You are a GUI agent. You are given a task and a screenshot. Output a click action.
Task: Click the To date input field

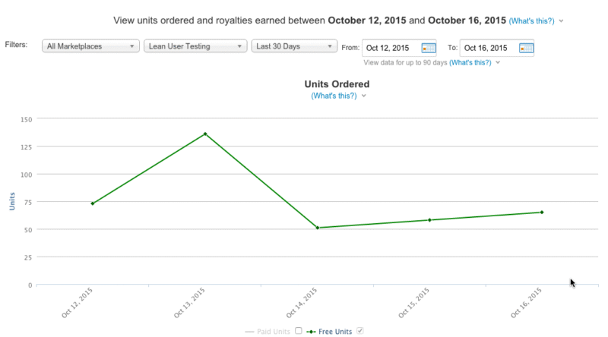point(488,48)
